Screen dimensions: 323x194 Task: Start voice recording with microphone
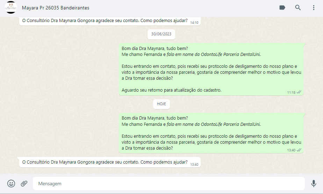314,184
